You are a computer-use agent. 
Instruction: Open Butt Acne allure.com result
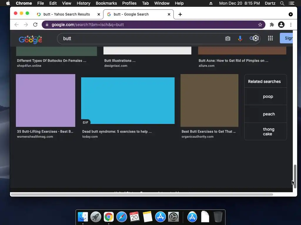(x=233, y=61)
